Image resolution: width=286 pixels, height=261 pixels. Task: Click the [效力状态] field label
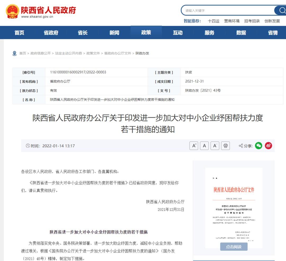pos(29,90)
